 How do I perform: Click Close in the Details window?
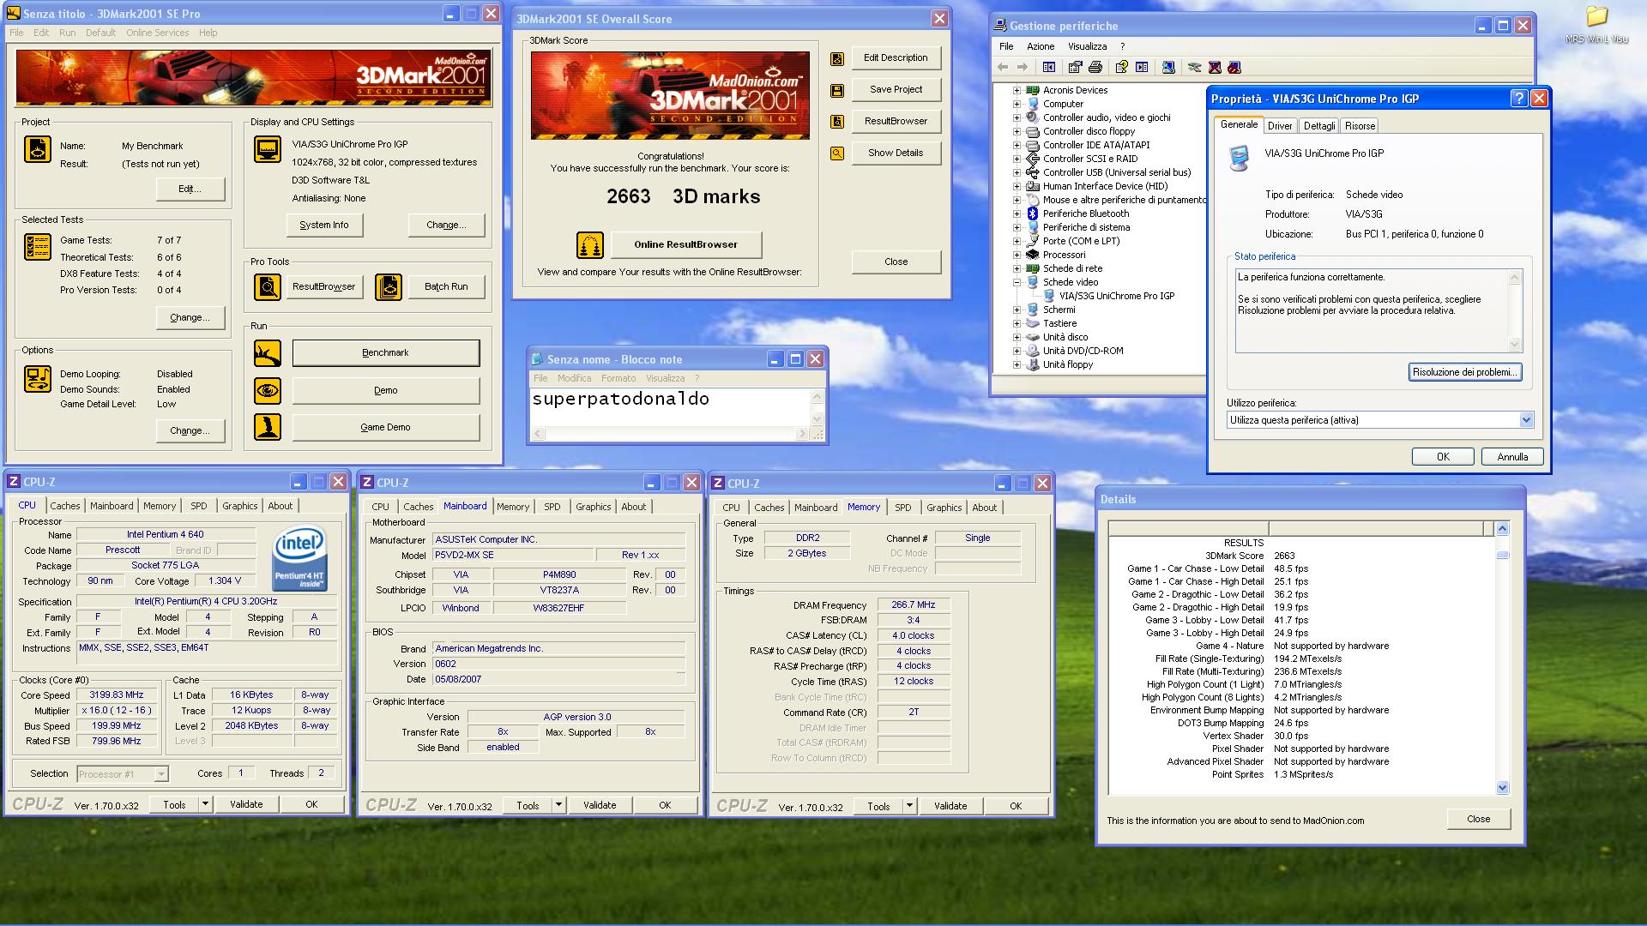tap(1478, 819)
